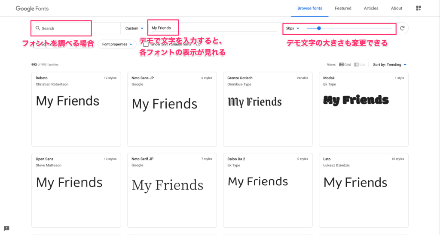
Task: Open Sort by Trending dropdown
Action: pyautogui.click(x=390, y=65)
